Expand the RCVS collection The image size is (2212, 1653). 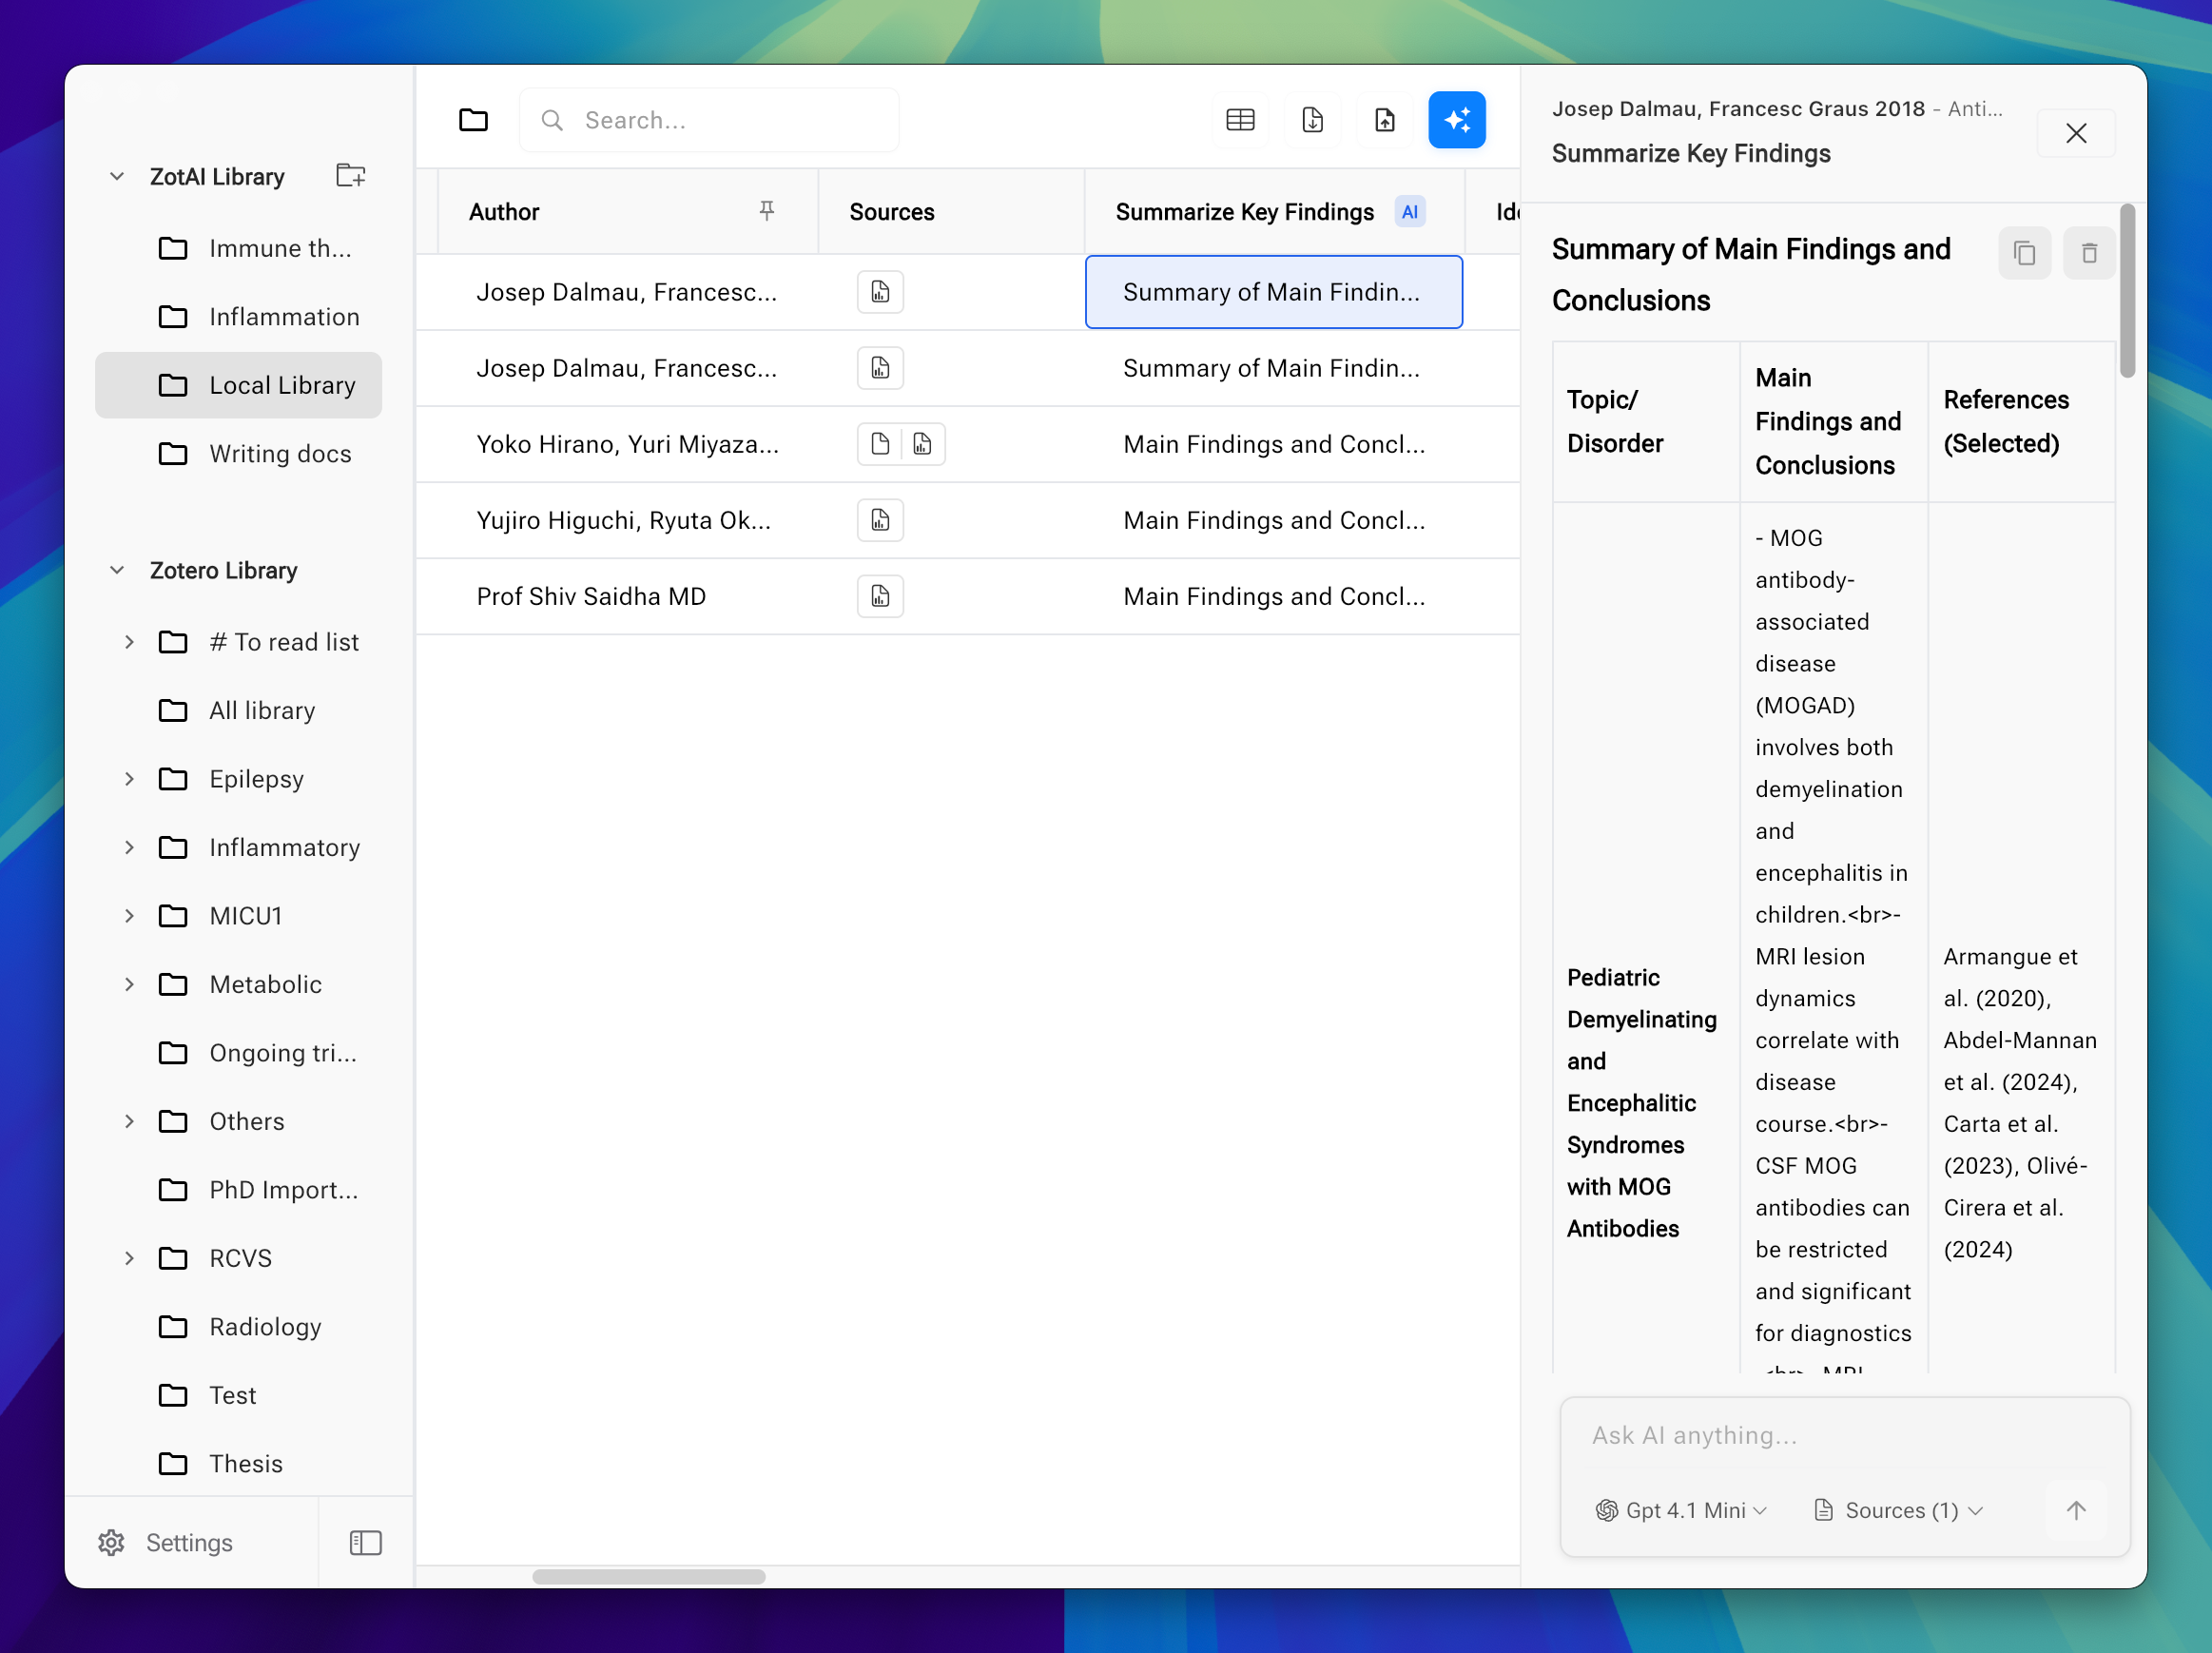pos(129,1258)
